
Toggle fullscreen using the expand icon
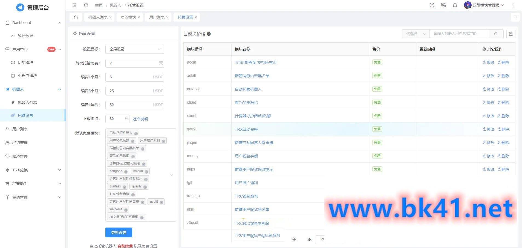click(x=432, y=5)
